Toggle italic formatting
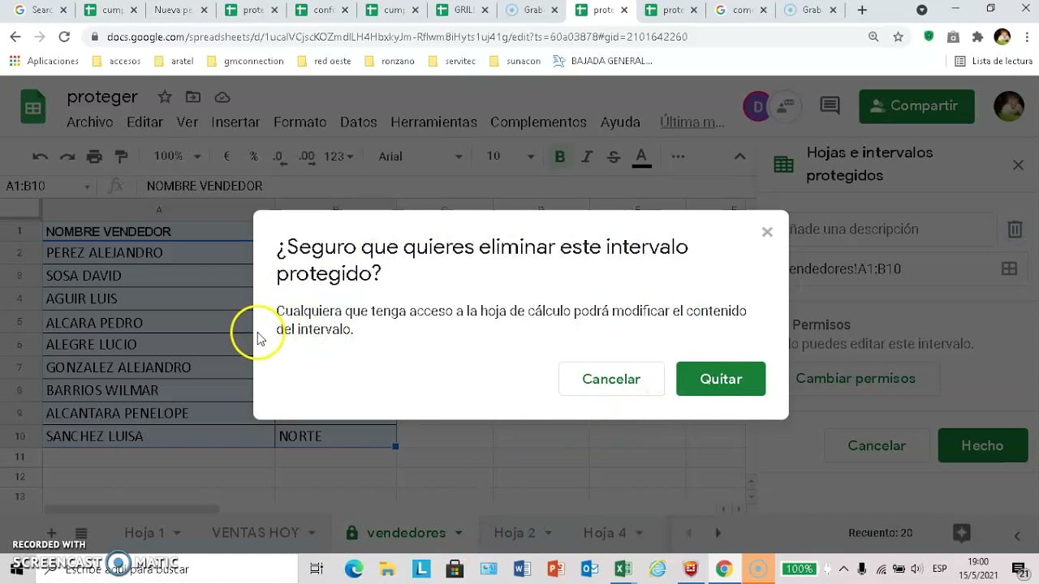This screenshot has height=584, width=1039. point(587,157)
